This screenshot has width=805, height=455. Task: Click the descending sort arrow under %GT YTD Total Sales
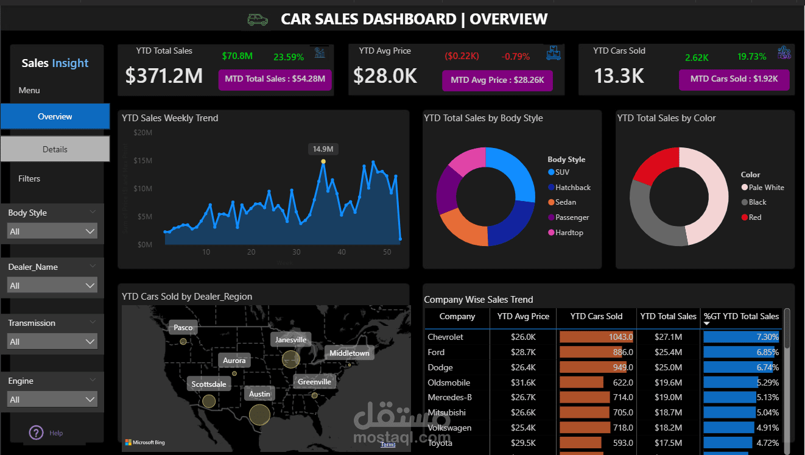[x=707, y=323]
